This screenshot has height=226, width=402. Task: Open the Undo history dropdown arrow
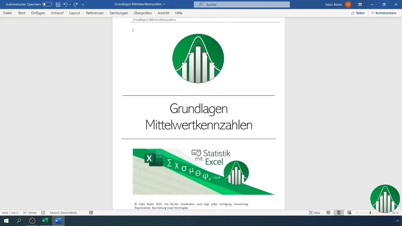70,5
